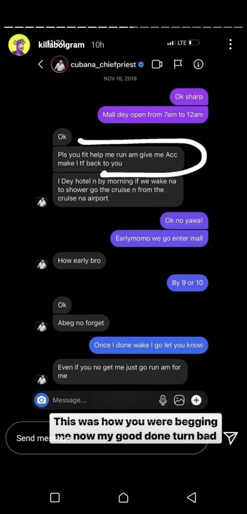Viewport: 247px width, 514px height.
Task: Tap the Android home button
Action: coord(124,497)
